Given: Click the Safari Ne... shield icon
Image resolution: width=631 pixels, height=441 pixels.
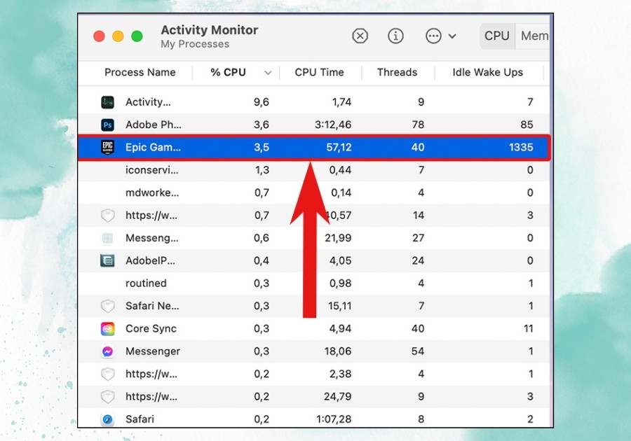Looking at the screenshot, I should (x=107, y=306).
